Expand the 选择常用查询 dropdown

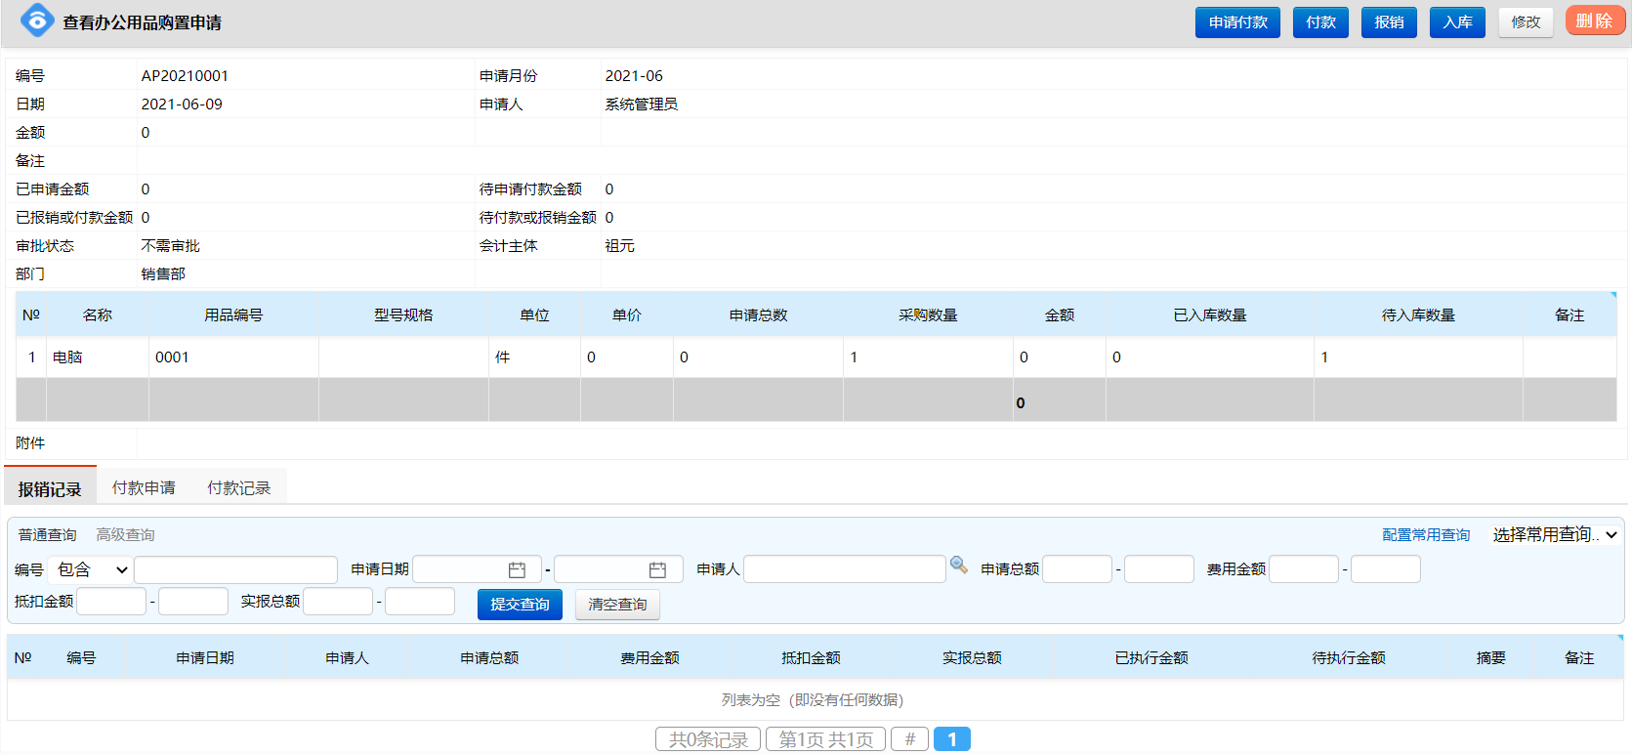[x=1554, y=534]
